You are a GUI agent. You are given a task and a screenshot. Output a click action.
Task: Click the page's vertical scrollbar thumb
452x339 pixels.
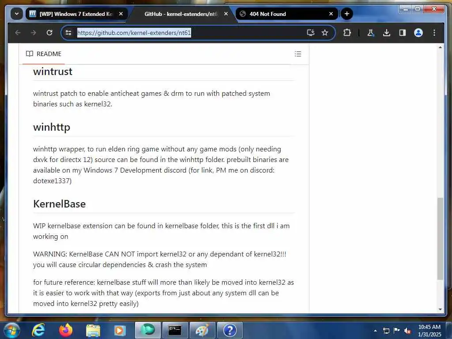coord(440,239)
